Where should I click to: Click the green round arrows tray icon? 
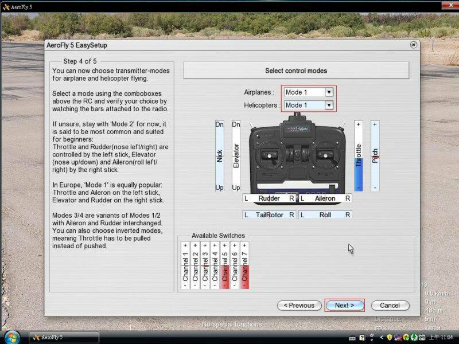point(414,337)
